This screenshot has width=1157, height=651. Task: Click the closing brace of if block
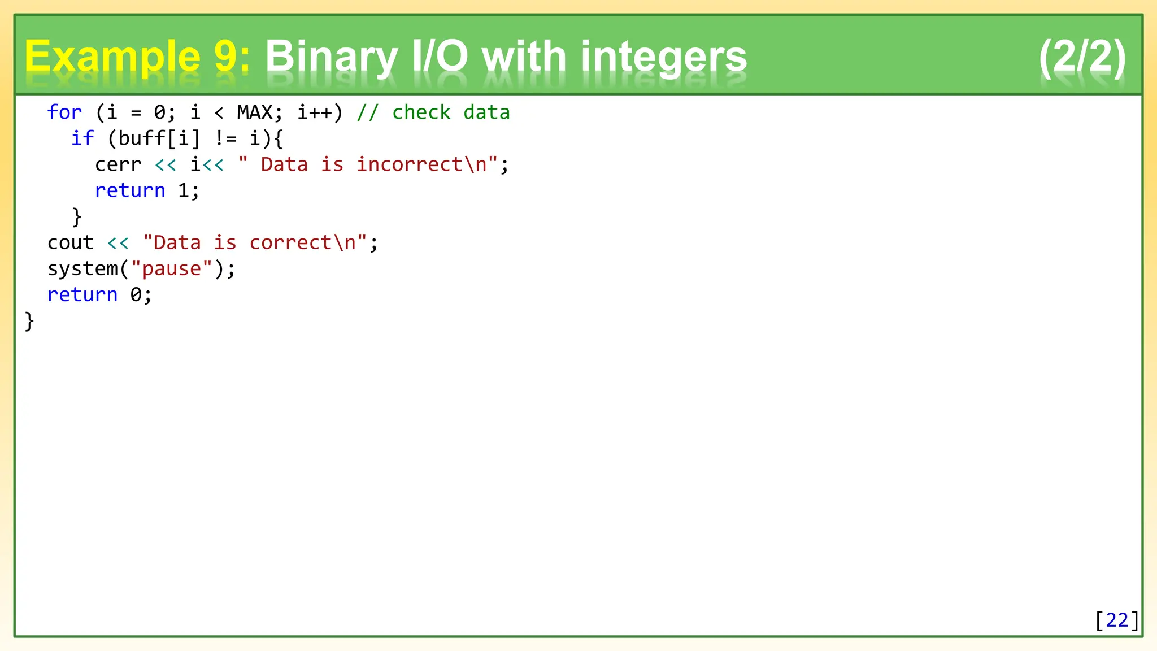point(77,216)
